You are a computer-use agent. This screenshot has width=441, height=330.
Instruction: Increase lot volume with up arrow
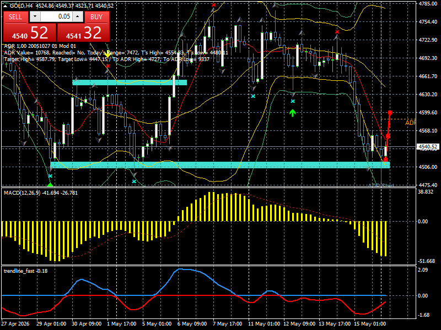[78, 16]
